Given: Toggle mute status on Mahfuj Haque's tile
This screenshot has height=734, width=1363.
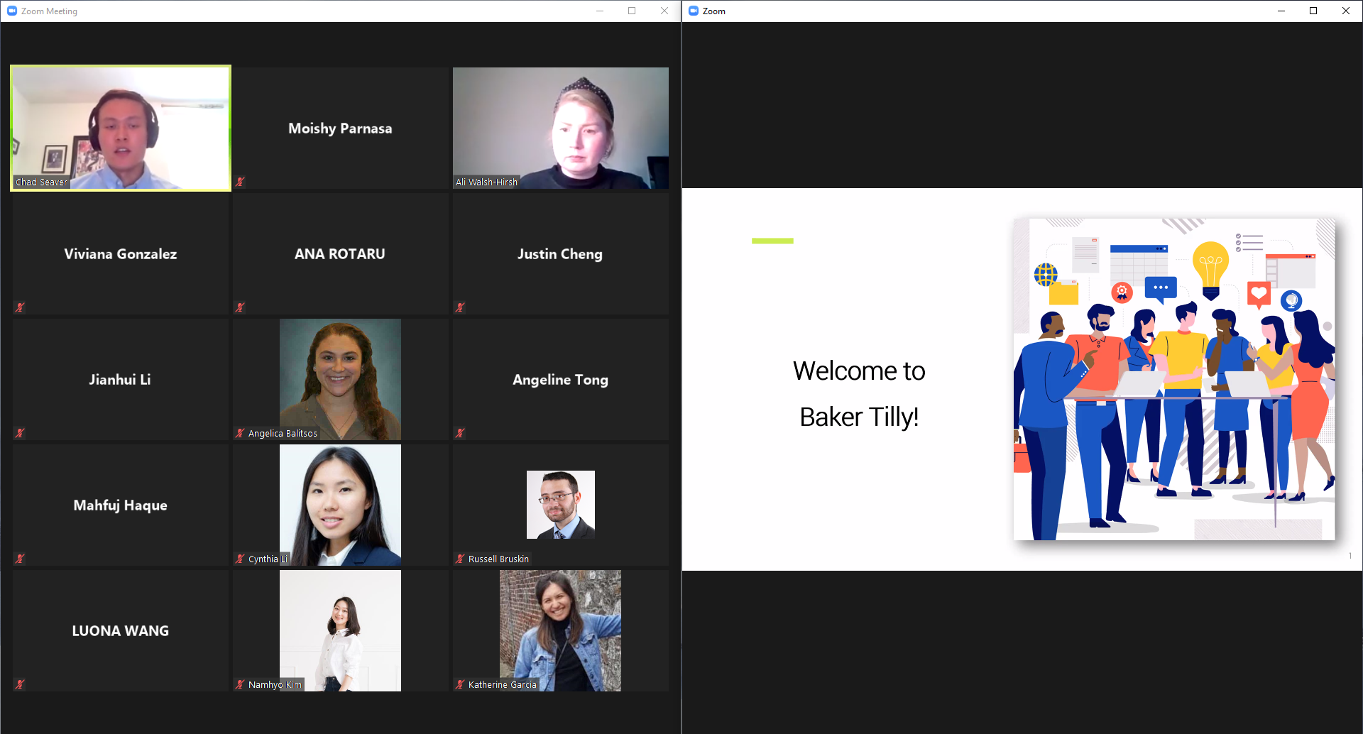Looking at the screenshot, I should point(20,559).
